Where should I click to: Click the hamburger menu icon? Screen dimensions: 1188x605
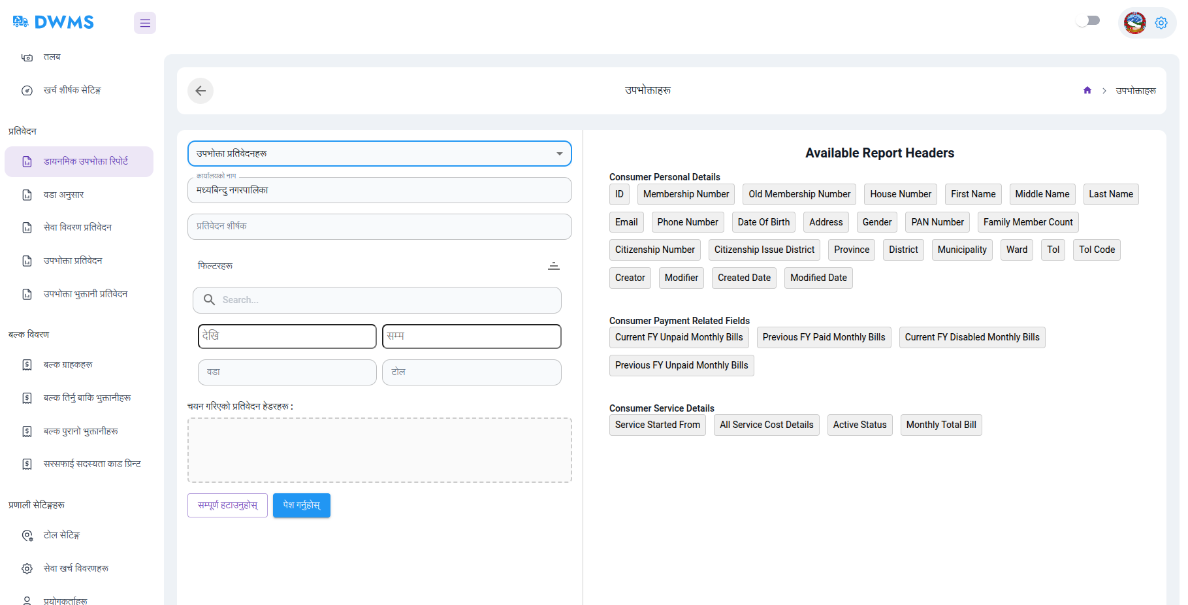click(x=145, y=23)
